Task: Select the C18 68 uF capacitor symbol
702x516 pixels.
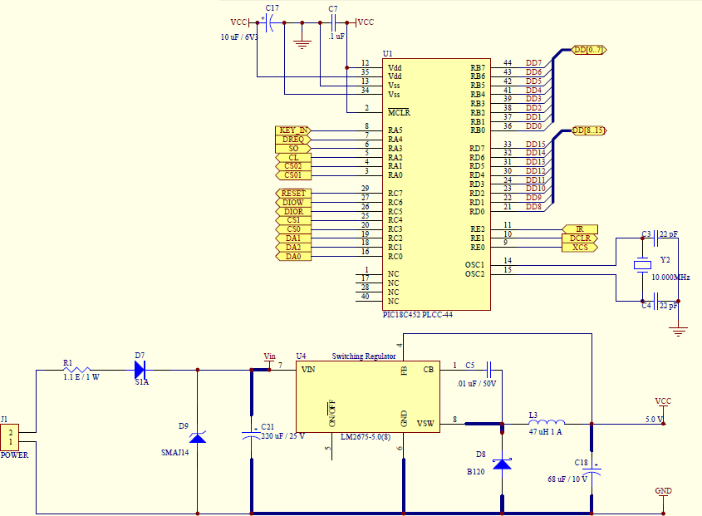Action: coord(592,471)
